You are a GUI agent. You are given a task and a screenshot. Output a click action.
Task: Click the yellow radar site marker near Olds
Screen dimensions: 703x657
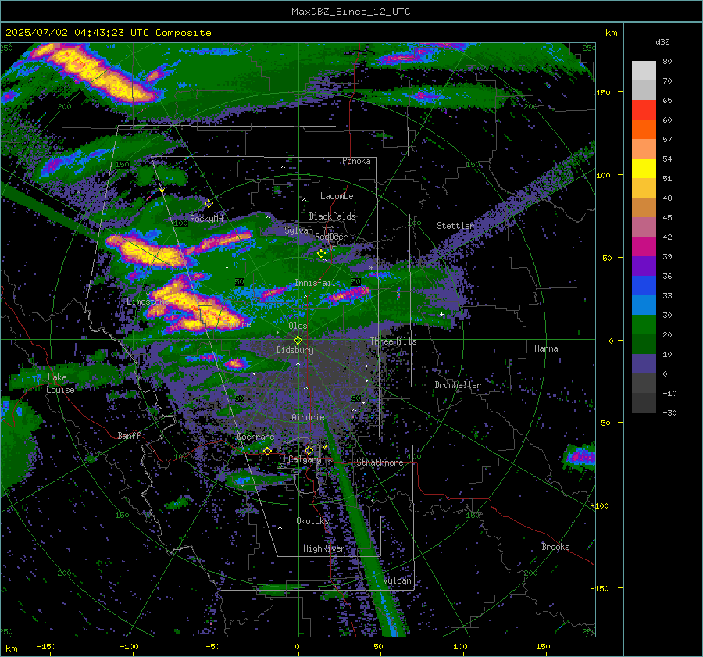tap(298, 341)
